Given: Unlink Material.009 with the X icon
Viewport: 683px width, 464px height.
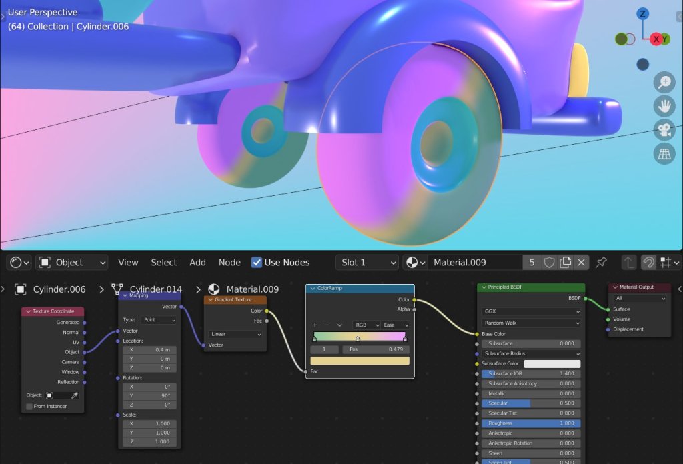Looking at the screenshot, I should [582, 262].
